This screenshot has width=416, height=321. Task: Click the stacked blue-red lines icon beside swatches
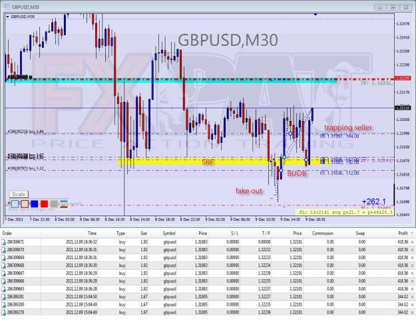[x=64, y=203]
